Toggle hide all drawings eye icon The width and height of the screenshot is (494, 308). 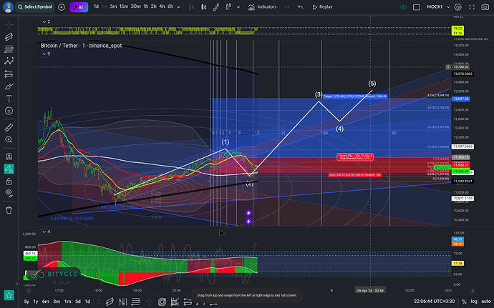[x=9, y=193]
